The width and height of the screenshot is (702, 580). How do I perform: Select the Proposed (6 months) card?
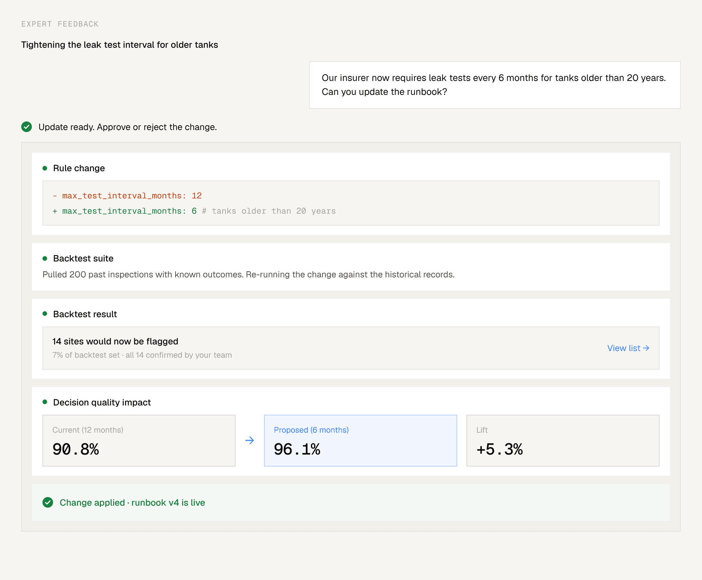[x=360, y=440]
